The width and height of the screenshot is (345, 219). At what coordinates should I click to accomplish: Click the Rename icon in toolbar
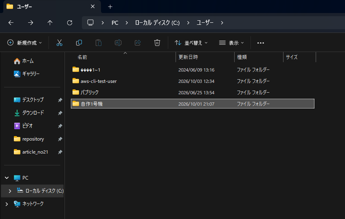pyautogui.click(x=118, y=43)
